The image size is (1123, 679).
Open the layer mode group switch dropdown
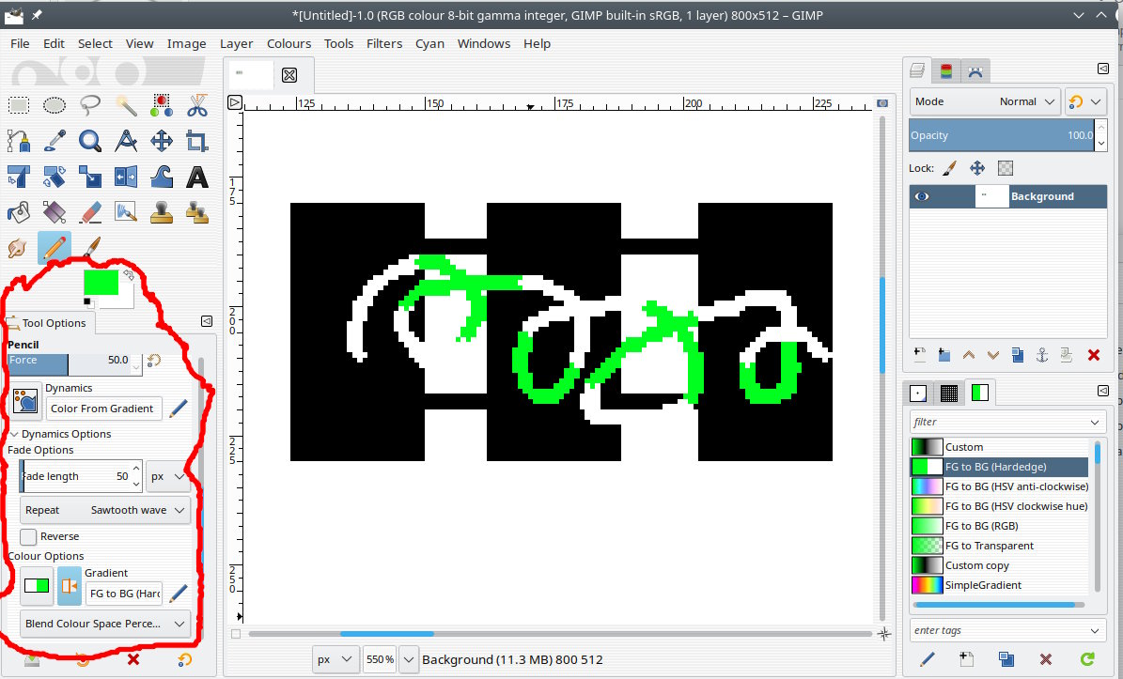(x=1085, y=101)
